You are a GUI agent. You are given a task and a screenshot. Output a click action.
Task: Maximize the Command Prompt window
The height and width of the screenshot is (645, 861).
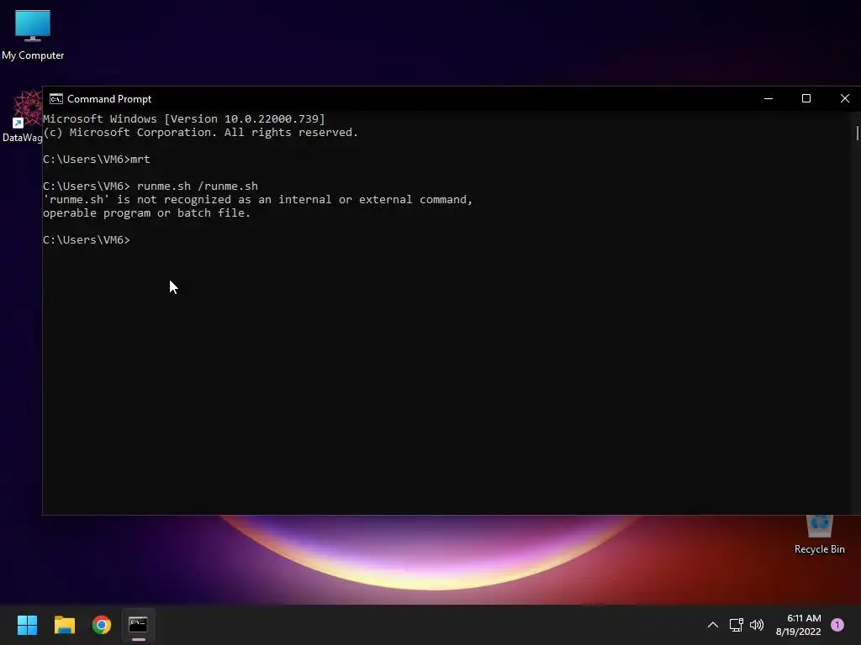pos(806,99)
